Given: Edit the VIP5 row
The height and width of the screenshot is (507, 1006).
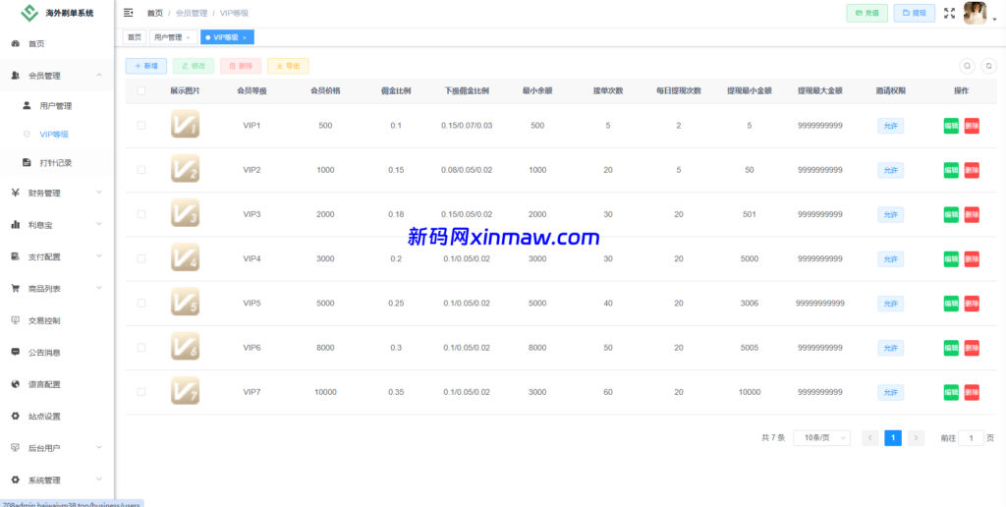Looking at the screenshot, I should pyautogui.click(x=951, y=303).
